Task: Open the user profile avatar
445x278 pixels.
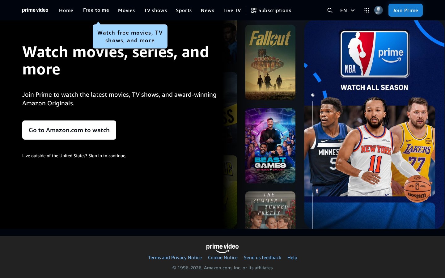Action: tap(379, 10)
